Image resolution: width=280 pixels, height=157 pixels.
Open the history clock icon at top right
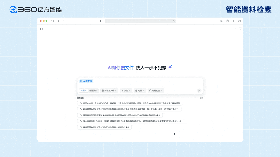point(240,29)
